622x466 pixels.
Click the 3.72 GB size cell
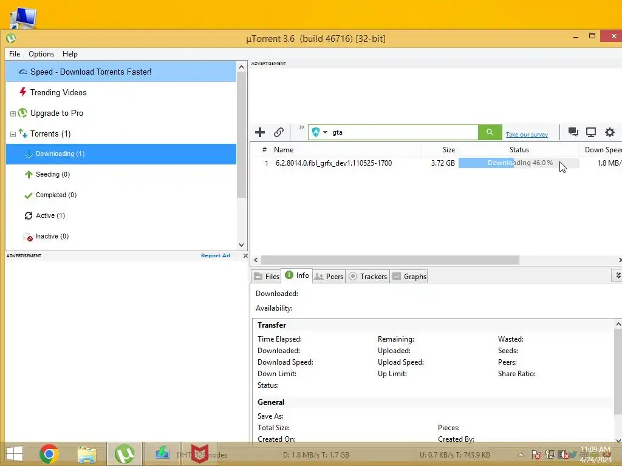tap(443, 163)
